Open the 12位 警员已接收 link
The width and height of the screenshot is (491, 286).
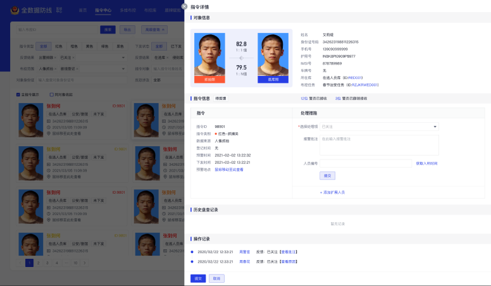313,98
